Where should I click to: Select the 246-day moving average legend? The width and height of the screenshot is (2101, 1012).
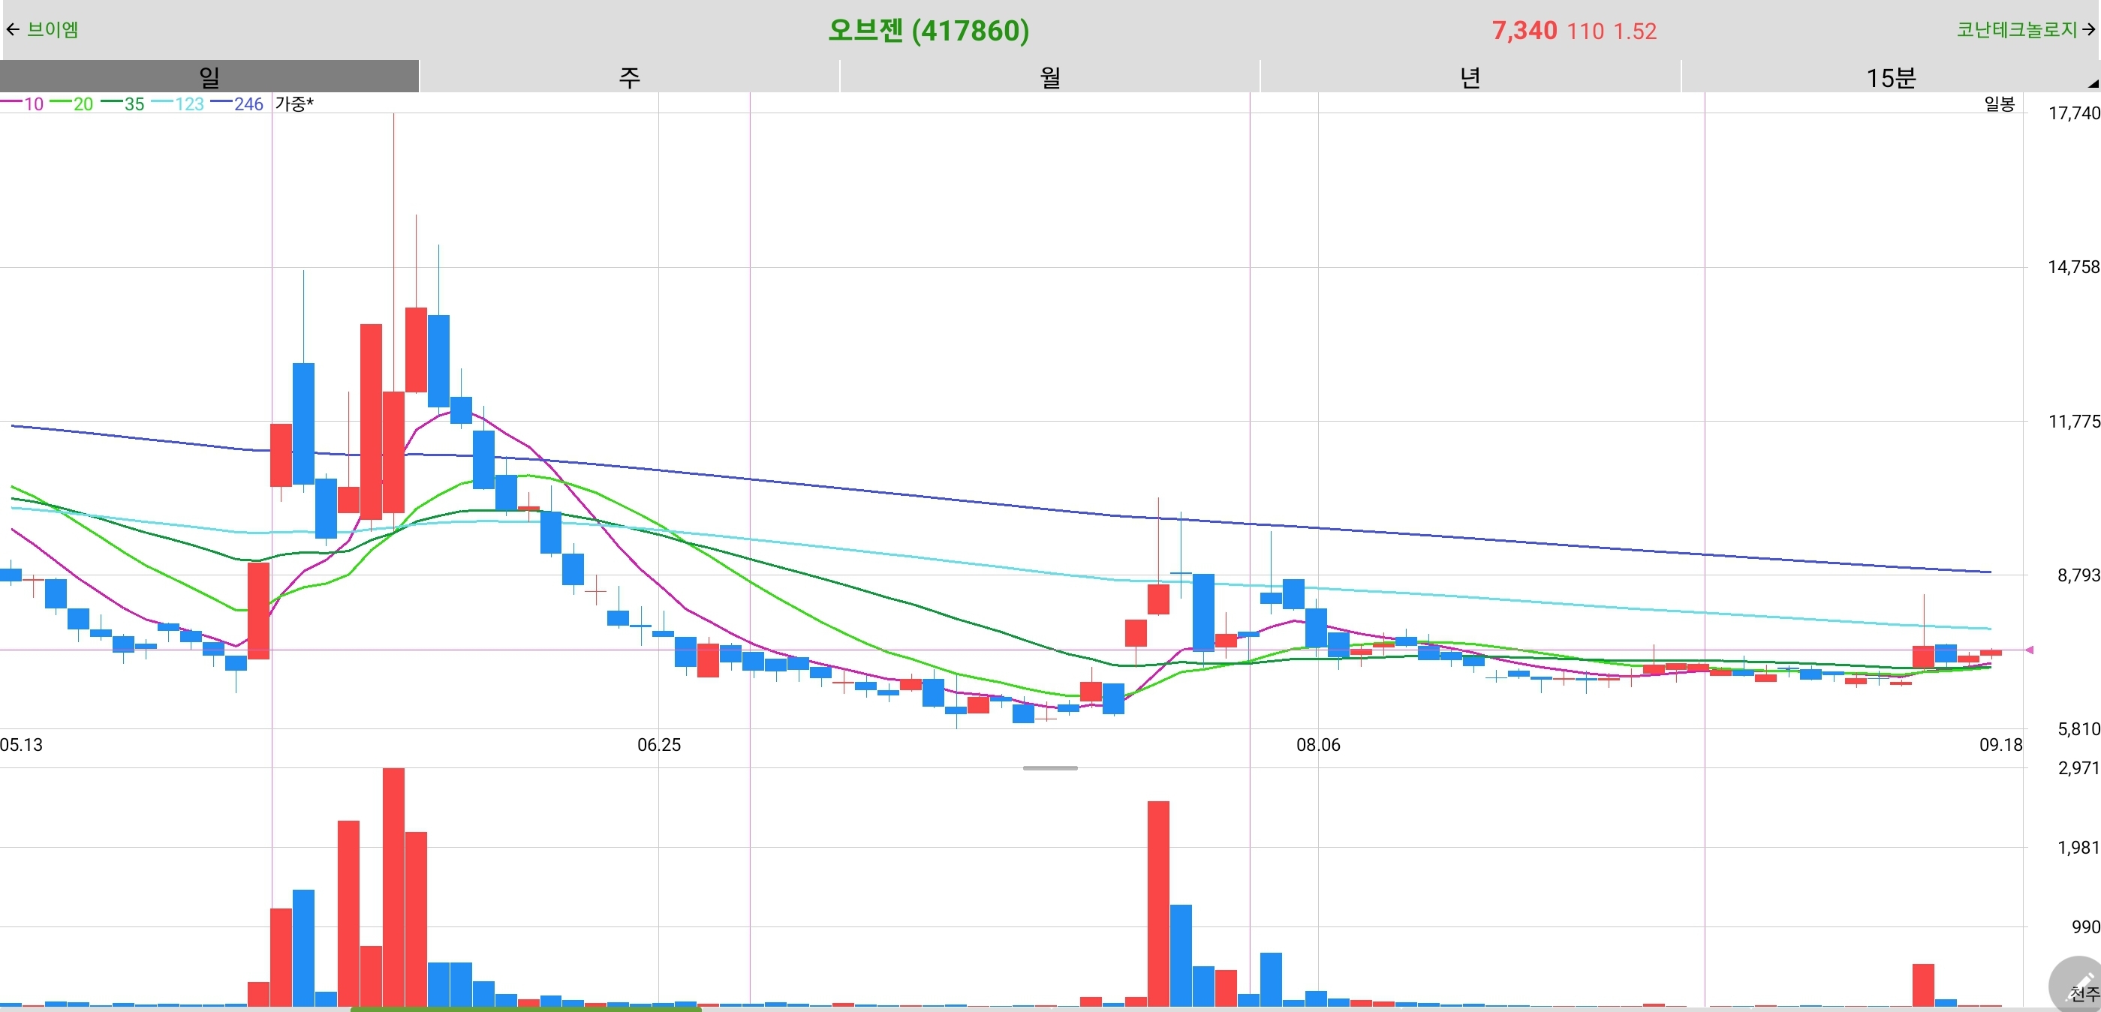coord(237,104)
